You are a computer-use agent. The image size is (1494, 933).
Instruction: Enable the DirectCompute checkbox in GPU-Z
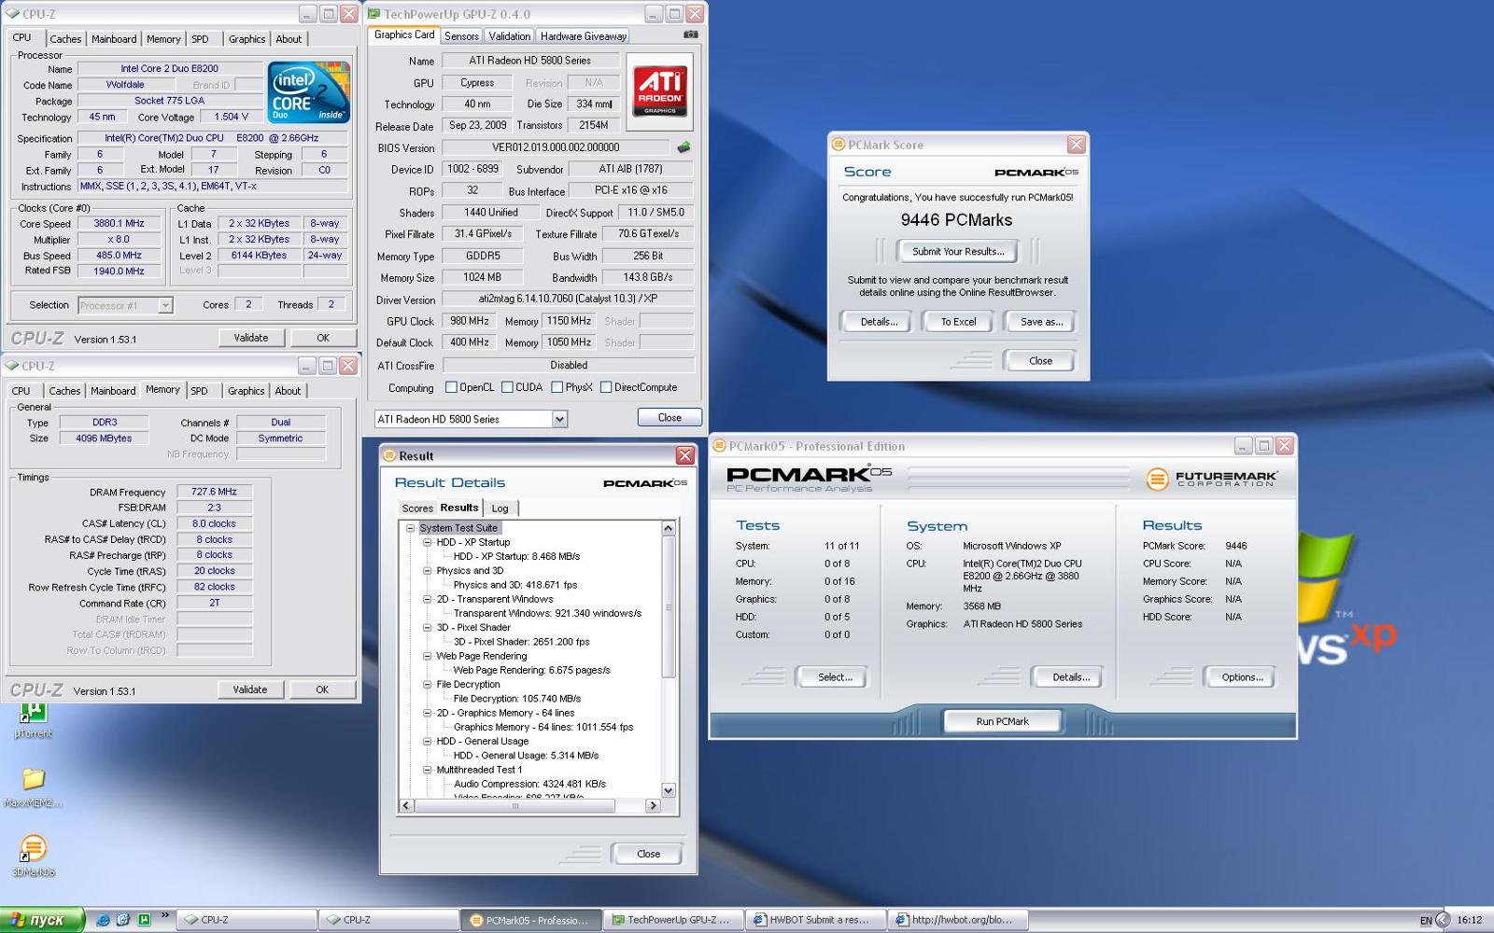tap(606, 387)
